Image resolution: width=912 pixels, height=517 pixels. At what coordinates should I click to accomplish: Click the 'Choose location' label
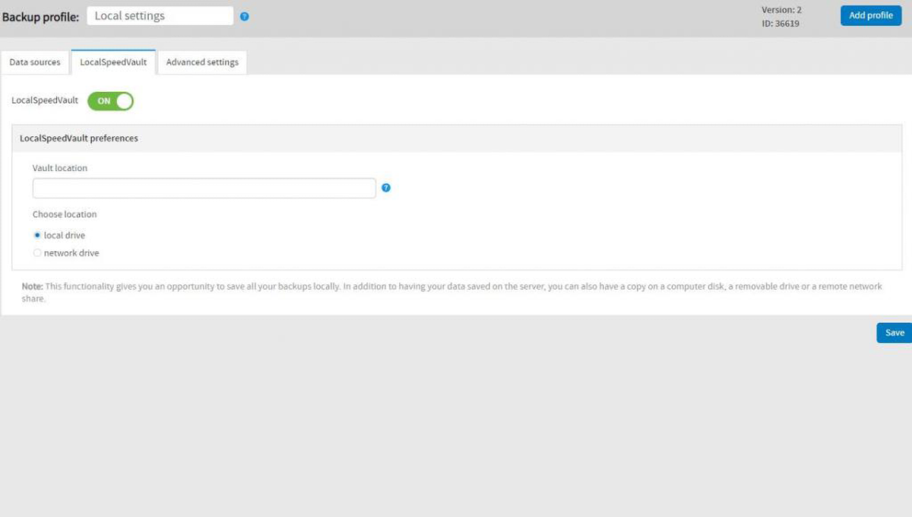click(65, 214)
